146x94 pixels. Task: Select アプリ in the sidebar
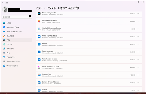click(17, 40)
